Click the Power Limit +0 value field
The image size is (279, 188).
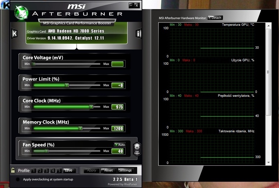118,85
